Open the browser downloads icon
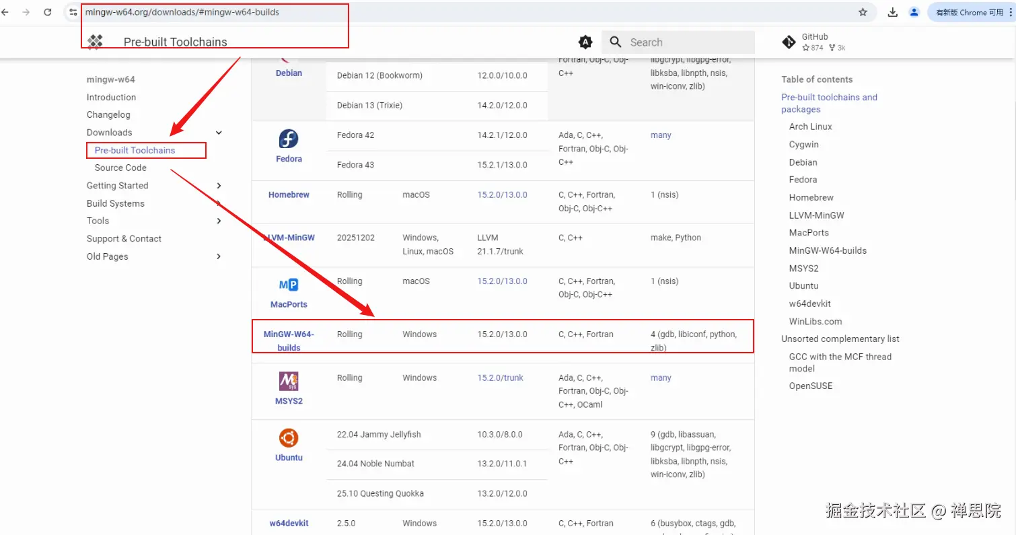1016x535 pixels. [893, 12]
